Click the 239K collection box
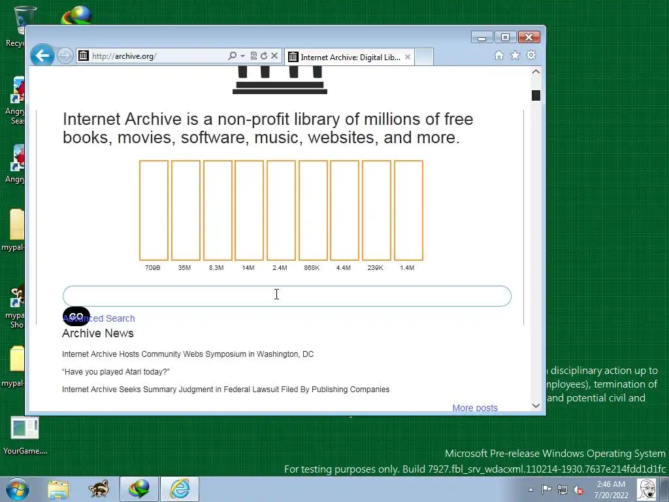This screenshot has width=669, height=502. point(377,210)
